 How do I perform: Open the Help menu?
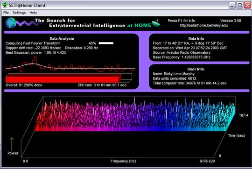click(33, 13)
